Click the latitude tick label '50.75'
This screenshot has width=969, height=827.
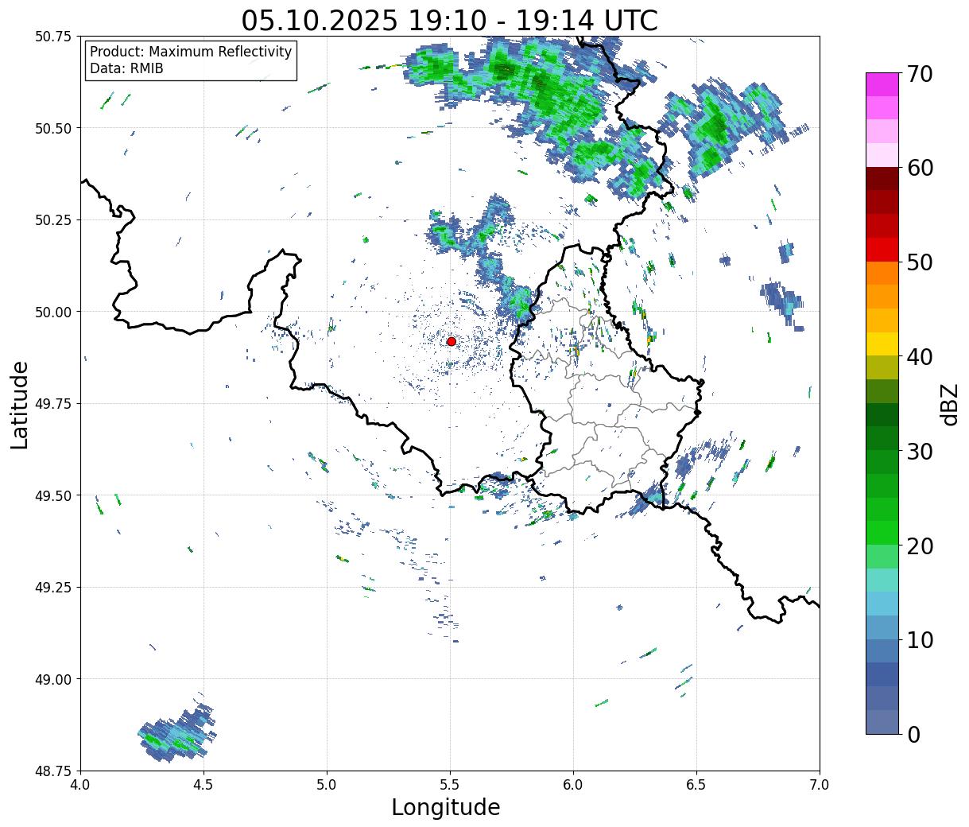(52, 37)
